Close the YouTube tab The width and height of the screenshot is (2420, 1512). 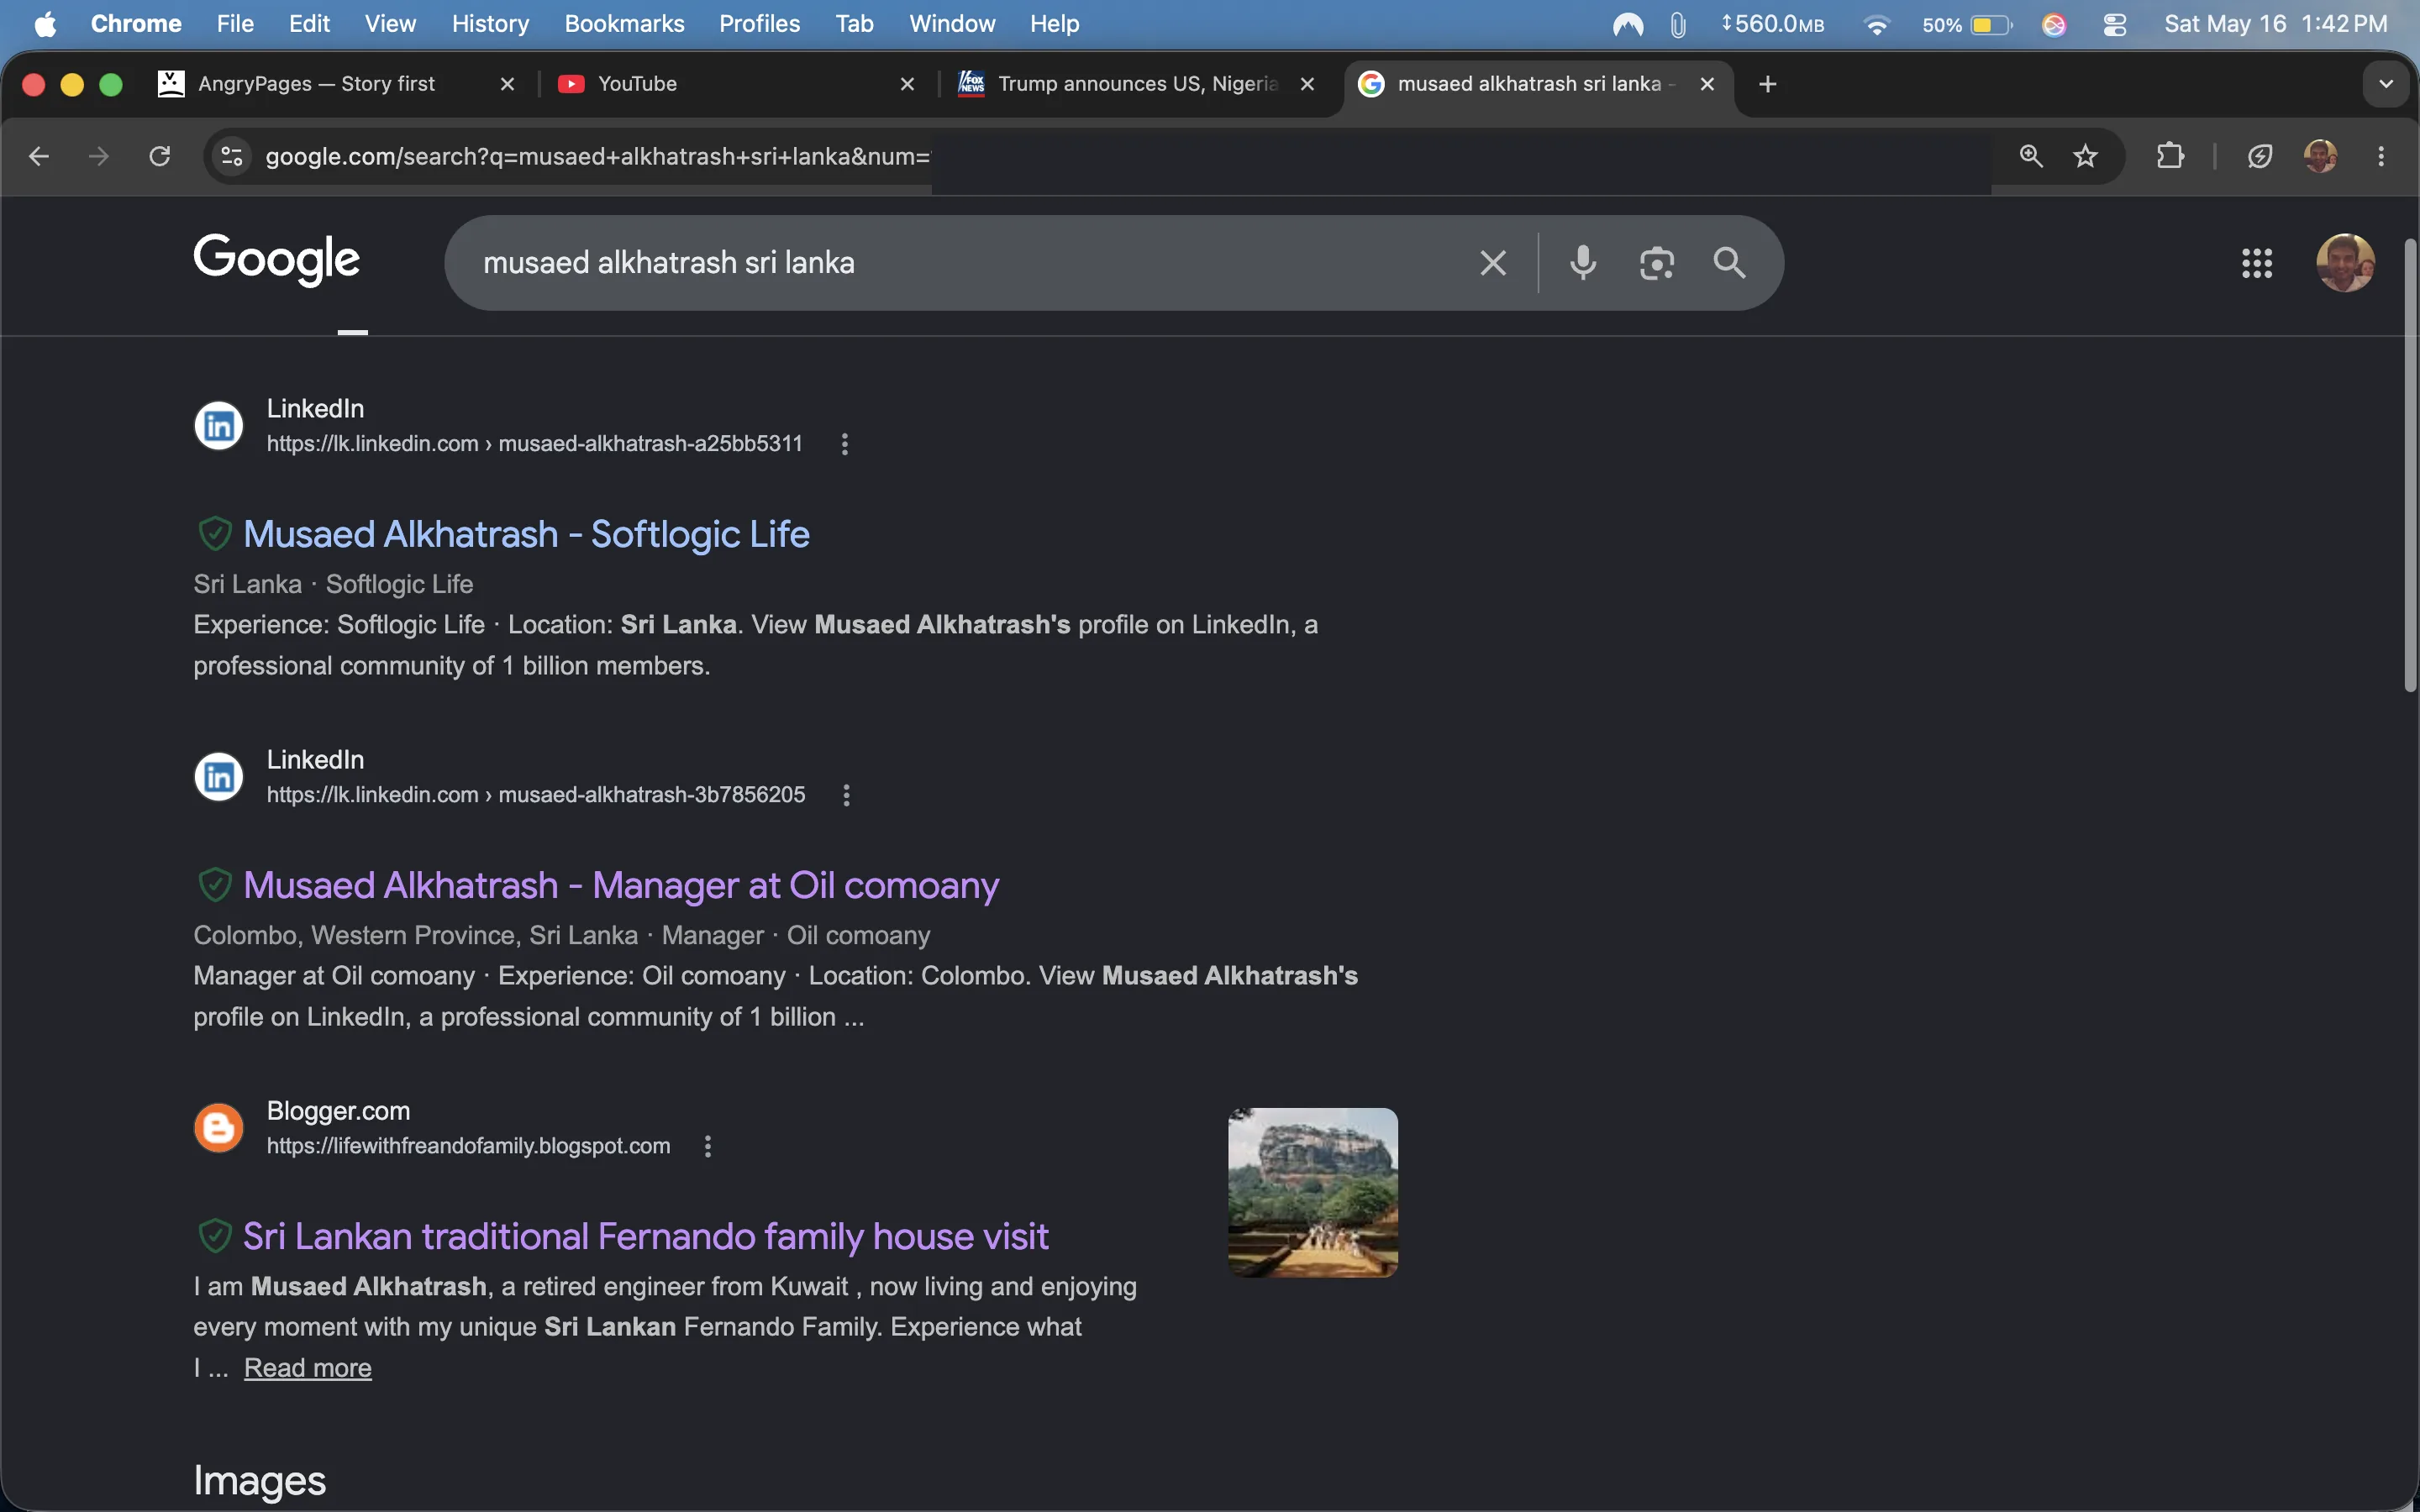pyautogui.click(x=907, y=84)
